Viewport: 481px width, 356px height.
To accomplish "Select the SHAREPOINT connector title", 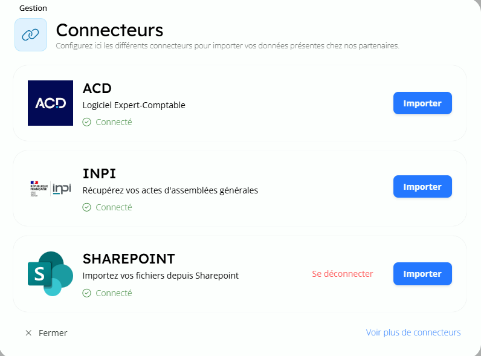I will pyautogui.click(x=128, y=259).
